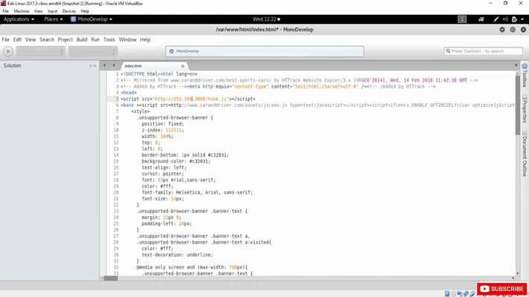Navigate to previous tab with left arrow
The height and width of the screenshot is (297, 529).
tap(105, 65)
